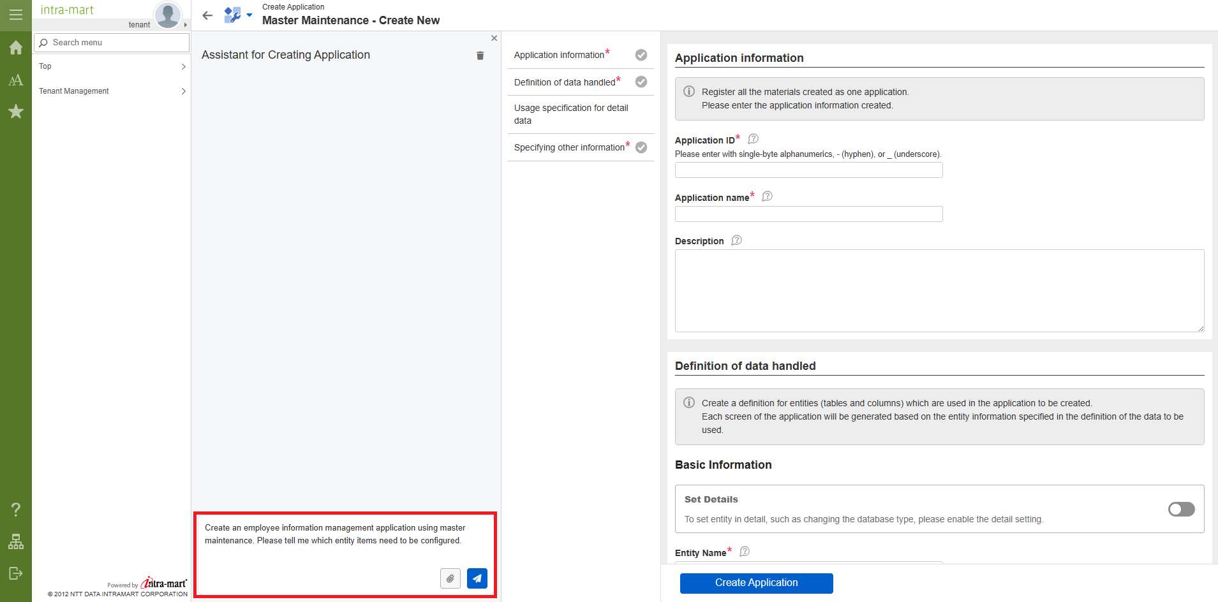Expand the Top menu item
The height and width of the screenshot is (602, 1218).
pyautogui.click(x=112, y=66)
